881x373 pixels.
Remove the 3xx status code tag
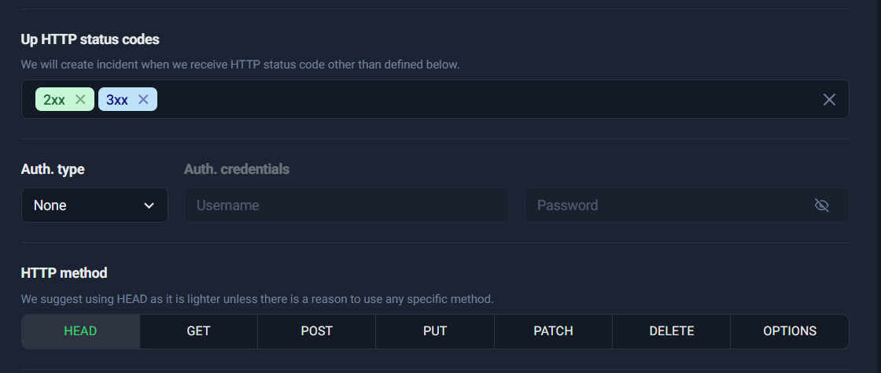(143, 99)
